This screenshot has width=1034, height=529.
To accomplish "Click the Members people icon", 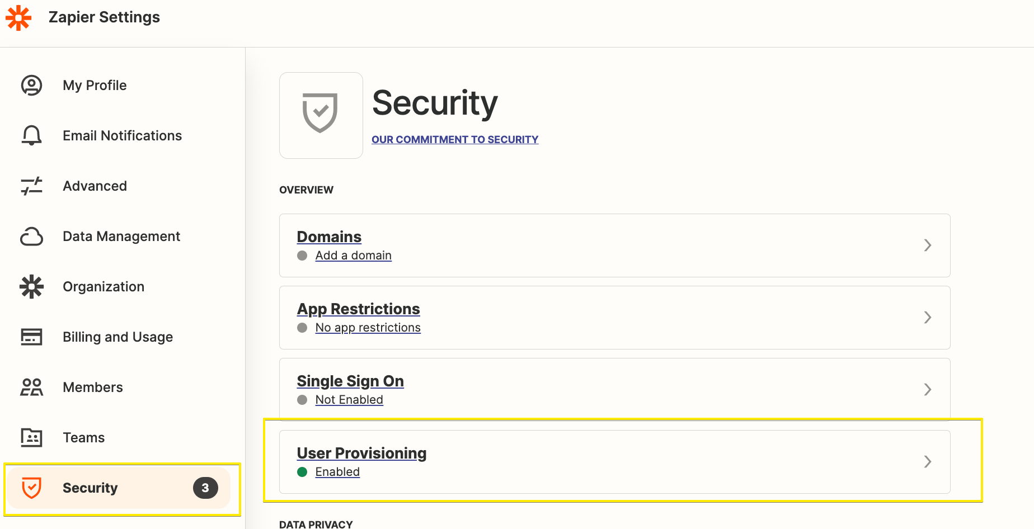I will [x=31, y=387].
